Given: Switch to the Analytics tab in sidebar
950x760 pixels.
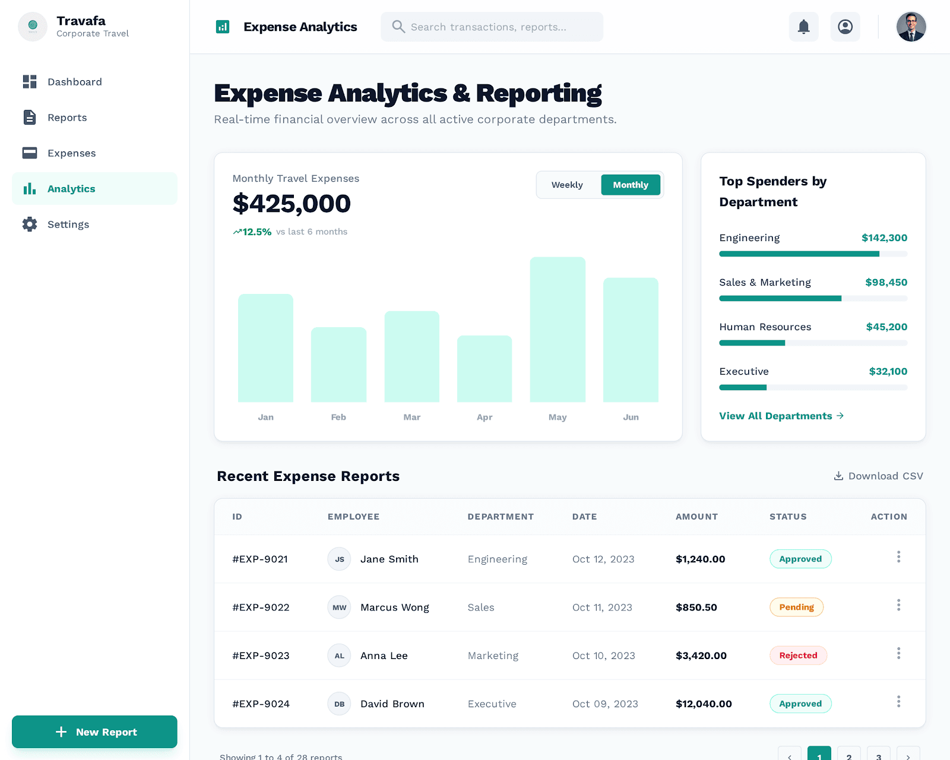Looking at the screenshot, I should tap(71, 188).
